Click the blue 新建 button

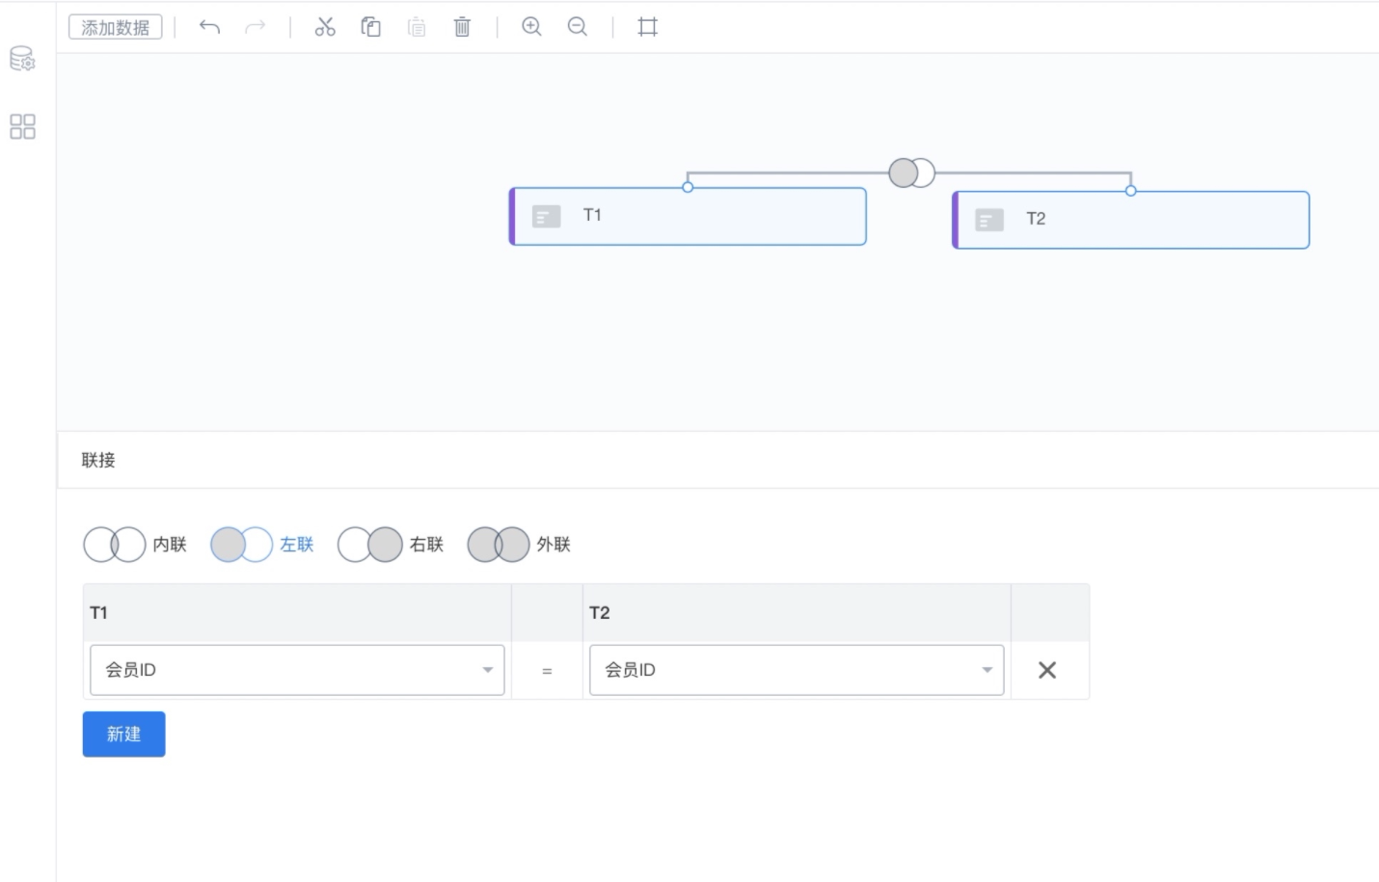(123, 735)
